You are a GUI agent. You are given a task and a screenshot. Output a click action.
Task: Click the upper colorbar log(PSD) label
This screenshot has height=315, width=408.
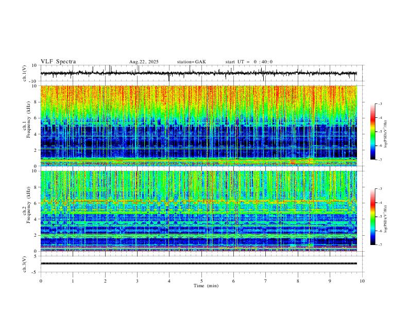tap(386, 134)
